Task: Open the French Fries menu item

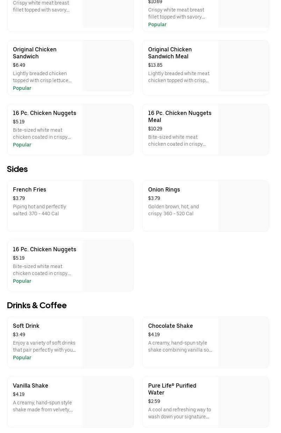Action: pos(30,189)
